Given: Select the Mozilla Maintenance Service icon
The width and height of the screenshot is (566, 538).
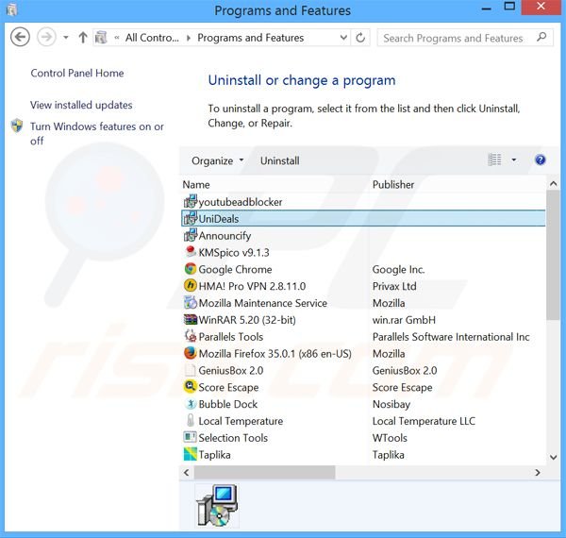Looking at the screenshot, I should click(191, 303).
